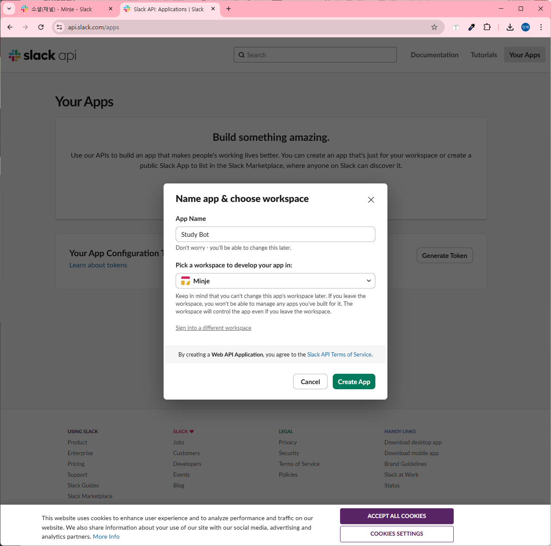Open the Pricing footer link

point(76,464)
